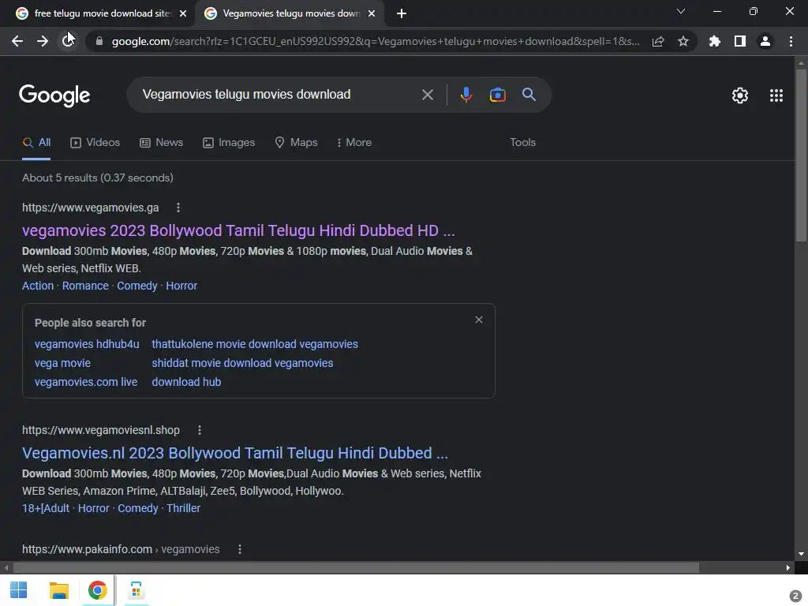Open search Tools options
808x606 pixels.
[x=522, y=143]
